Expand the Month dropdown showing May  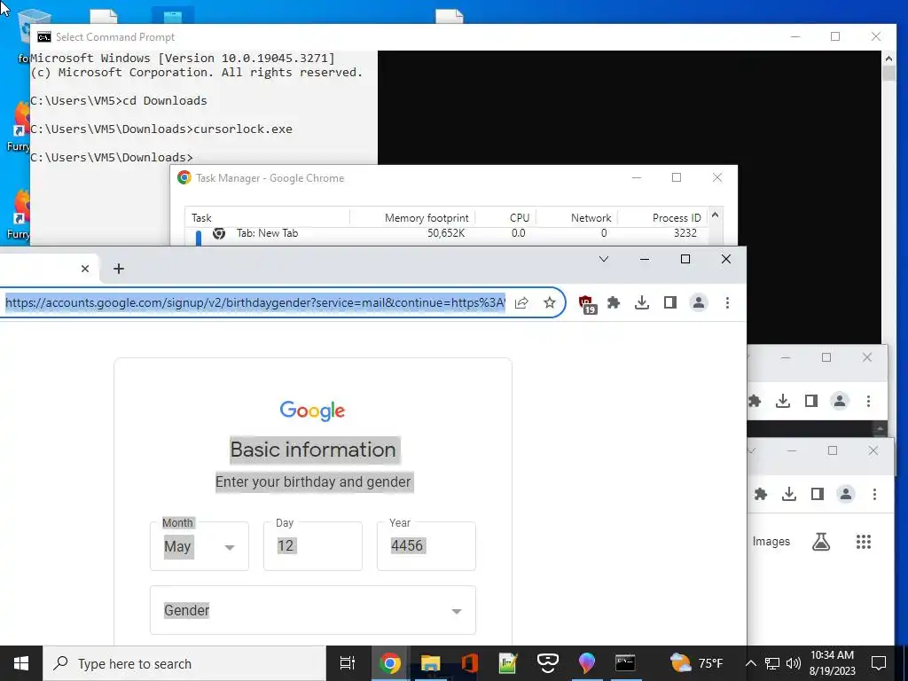(200, 546)
